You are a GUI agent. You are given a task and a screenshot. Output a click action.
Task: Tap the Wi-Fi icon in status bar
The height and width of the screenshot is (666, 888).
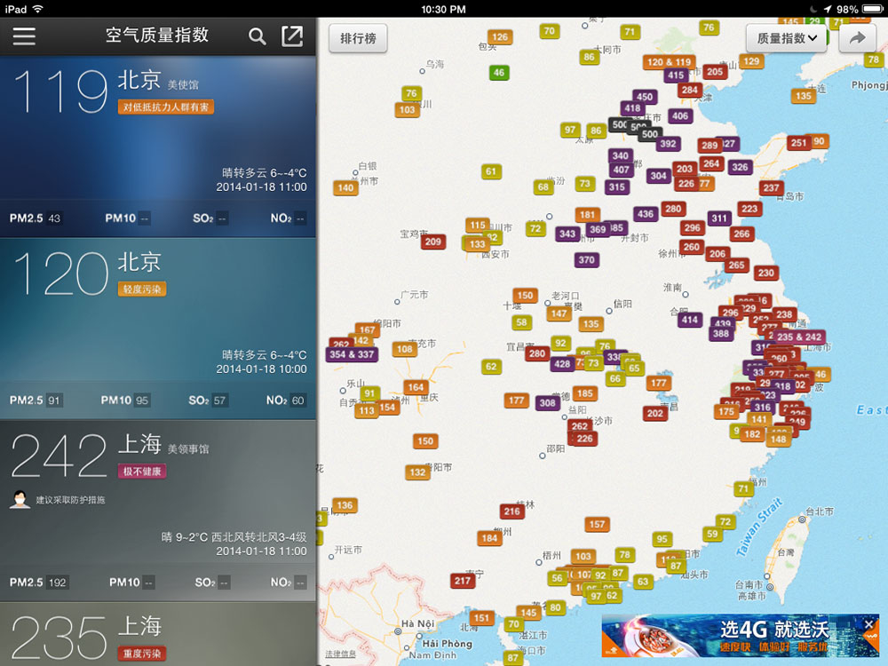[x=37, y=9]
